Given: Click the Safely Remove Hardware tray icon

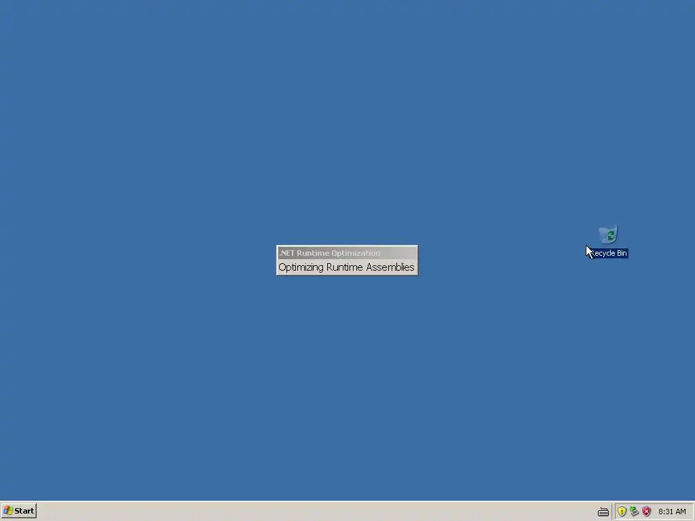Looking at the screenshot, I should click(635, 512).
